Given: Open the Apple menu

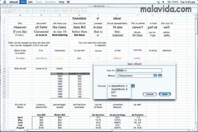Looking at the screenshot, I should [x=5, y=2].
